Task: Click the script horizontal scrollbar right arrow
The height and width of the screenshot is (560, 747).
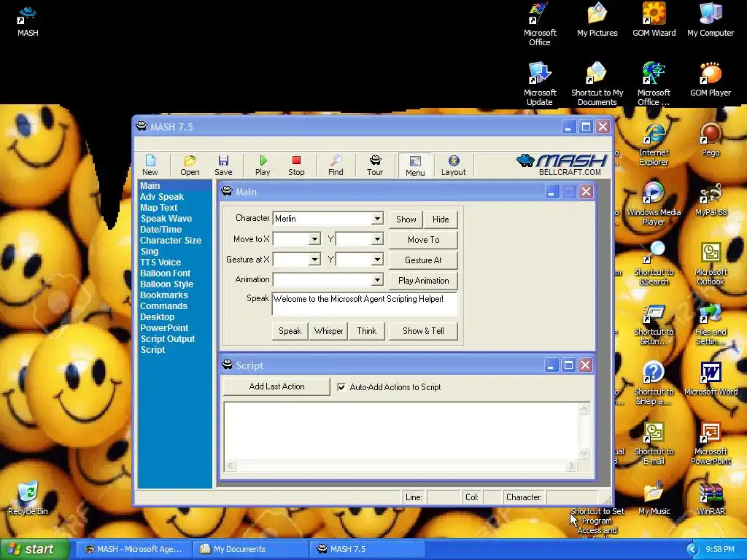Action: tap(571, 466)
